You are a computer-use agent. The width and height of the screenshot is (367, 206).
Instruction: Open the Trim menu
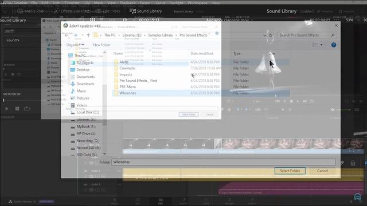56,3
